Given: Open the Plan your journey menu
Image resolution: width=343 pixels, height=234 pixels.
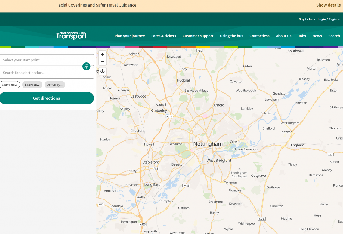Looking at the screenshot, I should click(x=129, y=36).
